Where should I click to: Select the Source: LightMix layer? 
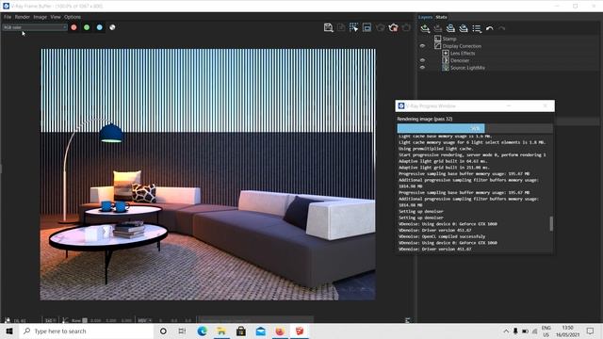coord(467,68)
